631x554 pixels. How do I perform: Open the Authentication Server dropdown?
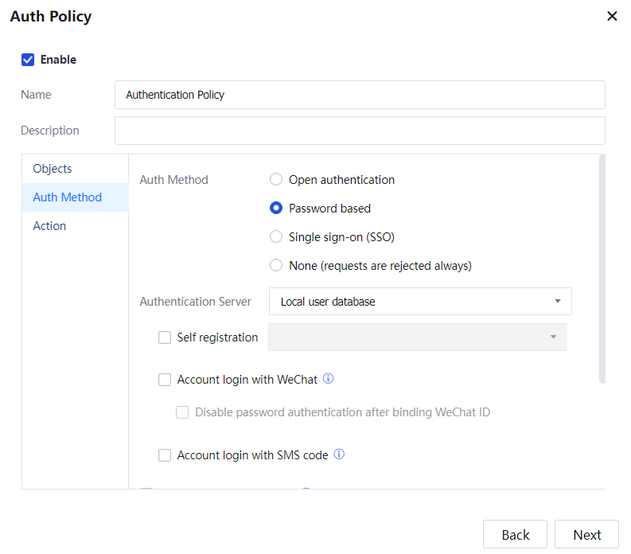tap(420, 302)
